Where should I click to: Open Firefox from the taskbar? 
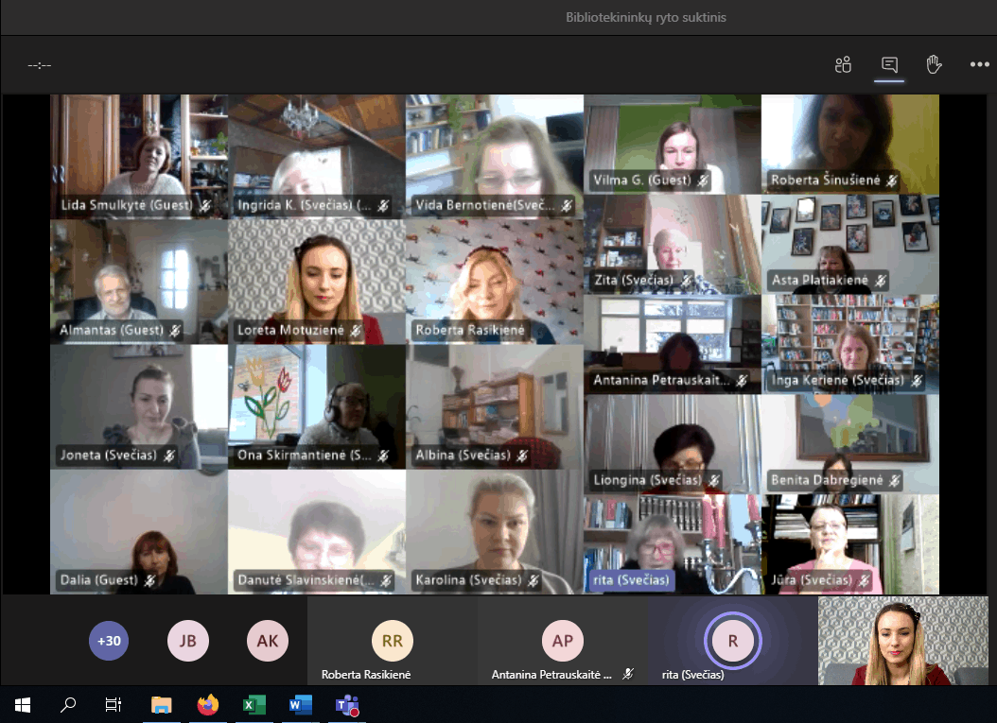tap(207, 705)
